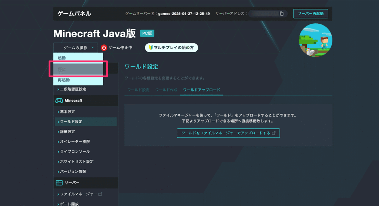Open マルチプレイの始め方 guide
The height and width of the screenshot is (206, 379).
(171, 48)
